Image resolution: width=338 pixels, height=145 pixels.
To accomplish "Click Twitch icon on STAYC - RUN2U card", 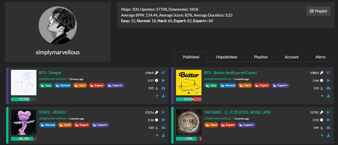I will pyautogui.click(x=163, y=112).
